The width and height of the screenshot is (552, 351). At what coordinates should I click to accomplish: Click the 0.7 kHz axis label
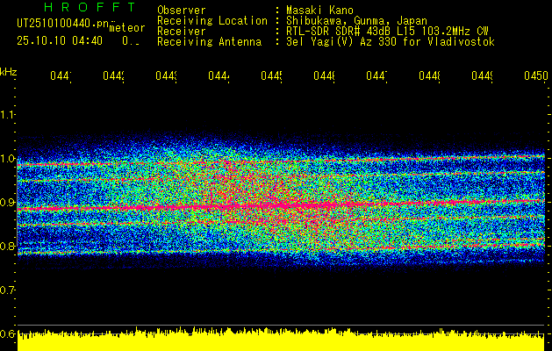pyautogui.click(x=7, y=290)
